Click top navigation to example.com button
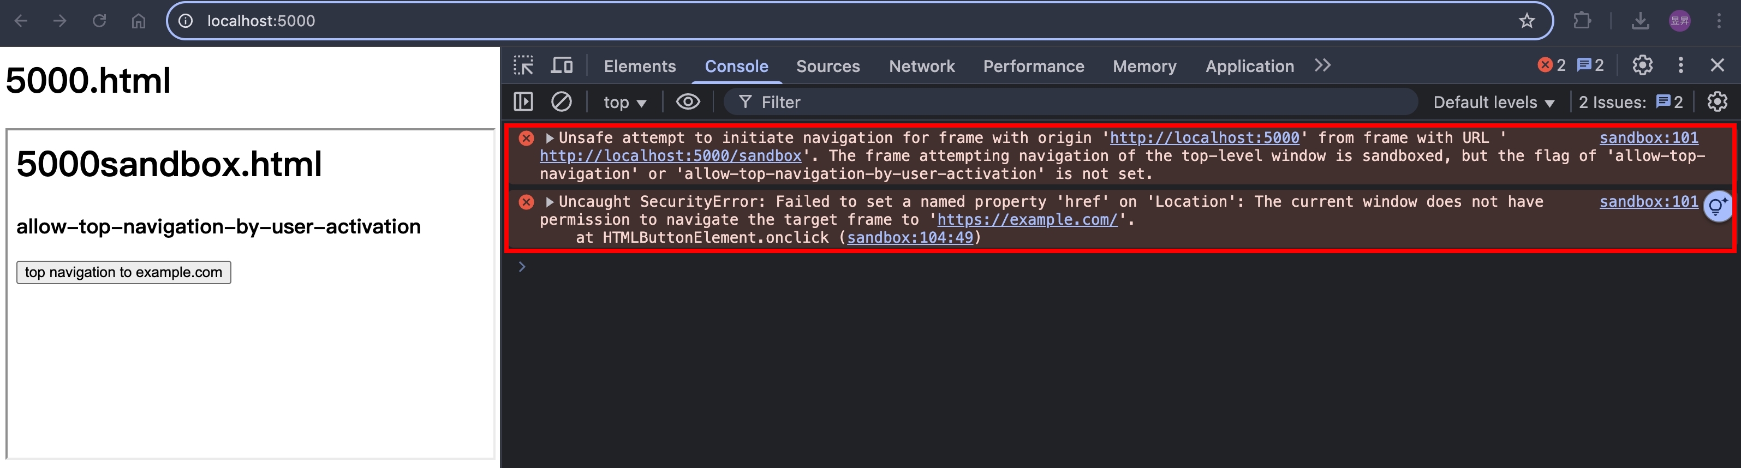Screen dimensions: 1741x468 (x=124, y=272)
